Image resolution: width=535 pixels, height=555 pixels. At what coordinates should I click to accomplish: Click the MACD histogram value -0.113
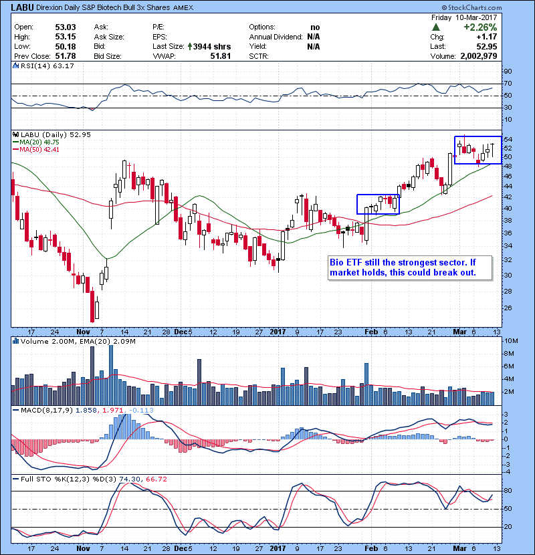[x=141, y=411]
